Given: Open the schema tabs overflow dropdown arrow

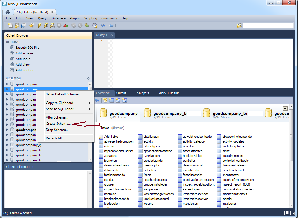Looking at the screenshot, I should pyautogui.click(x=285, y=109).
